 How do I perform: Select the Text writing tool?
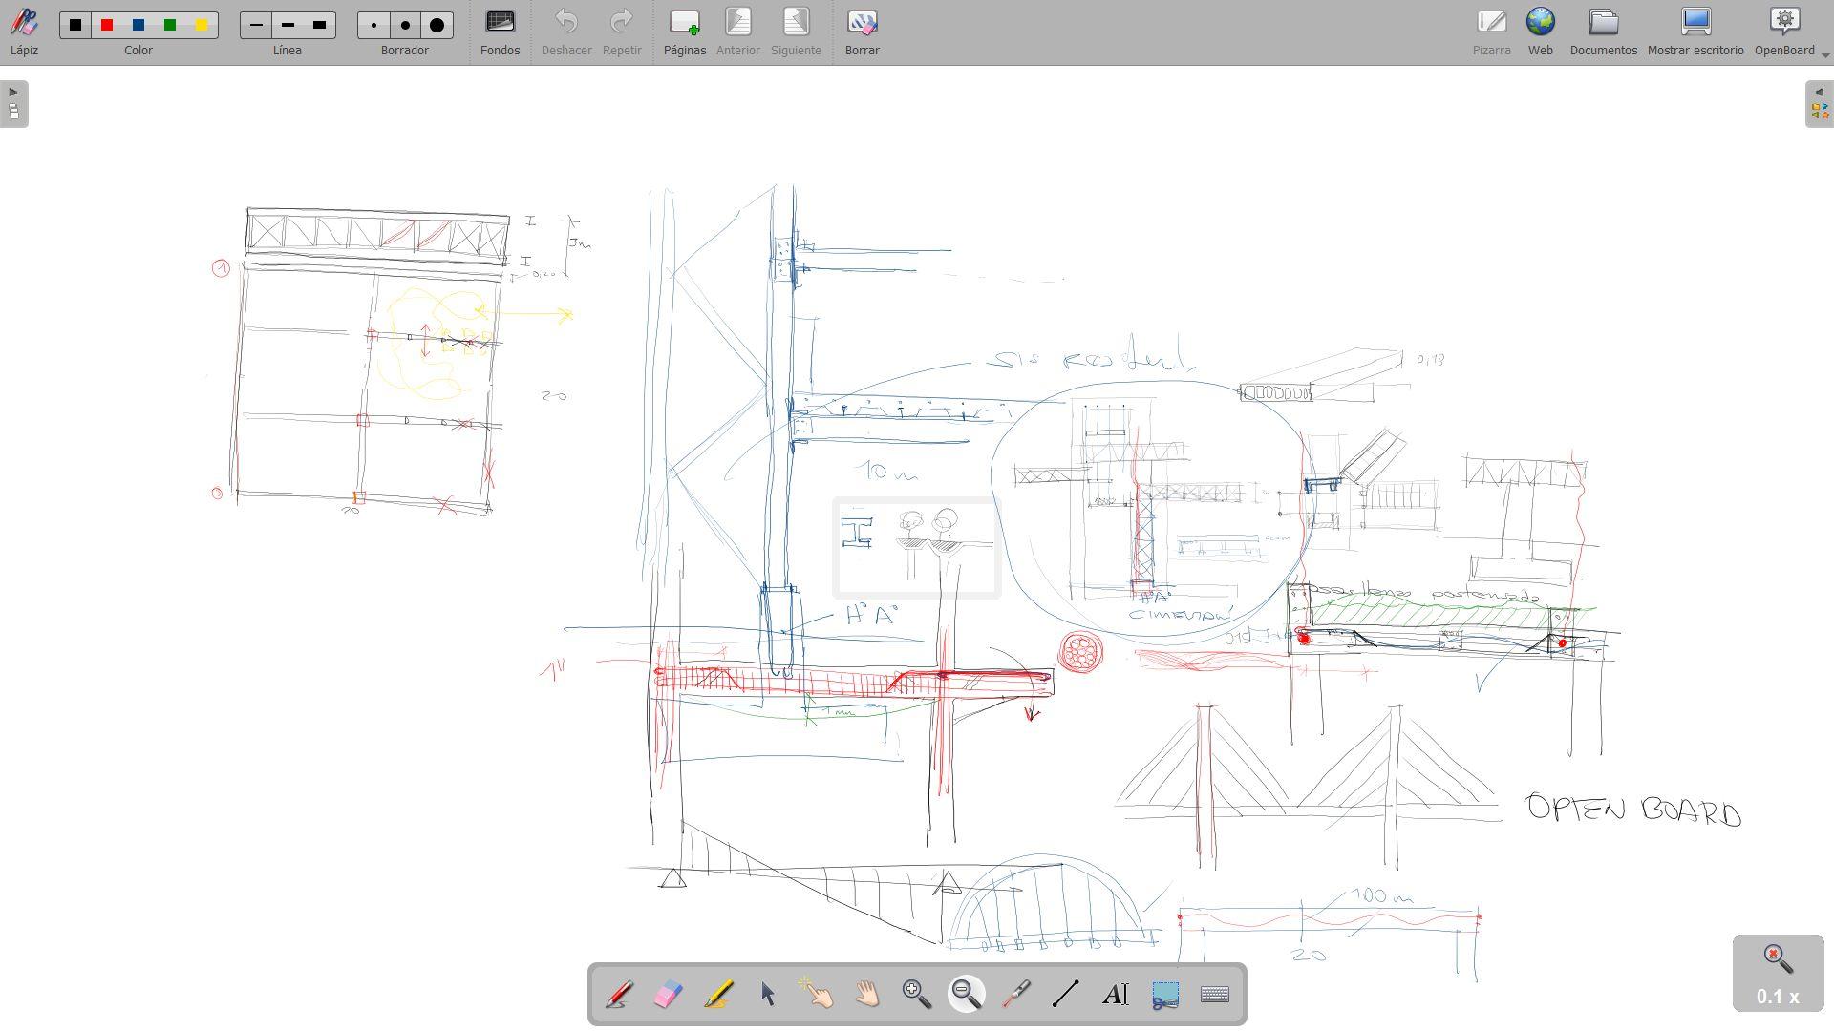point(1116,995)
